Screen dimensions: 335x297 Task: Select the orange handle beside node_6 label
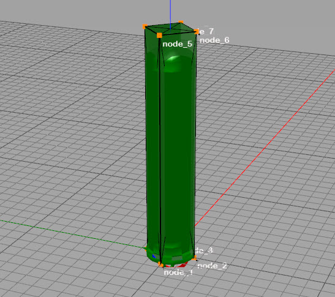[197, 32]
